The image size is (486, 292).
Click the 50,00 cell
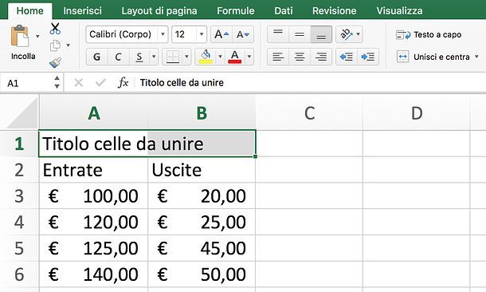[202, 274]
